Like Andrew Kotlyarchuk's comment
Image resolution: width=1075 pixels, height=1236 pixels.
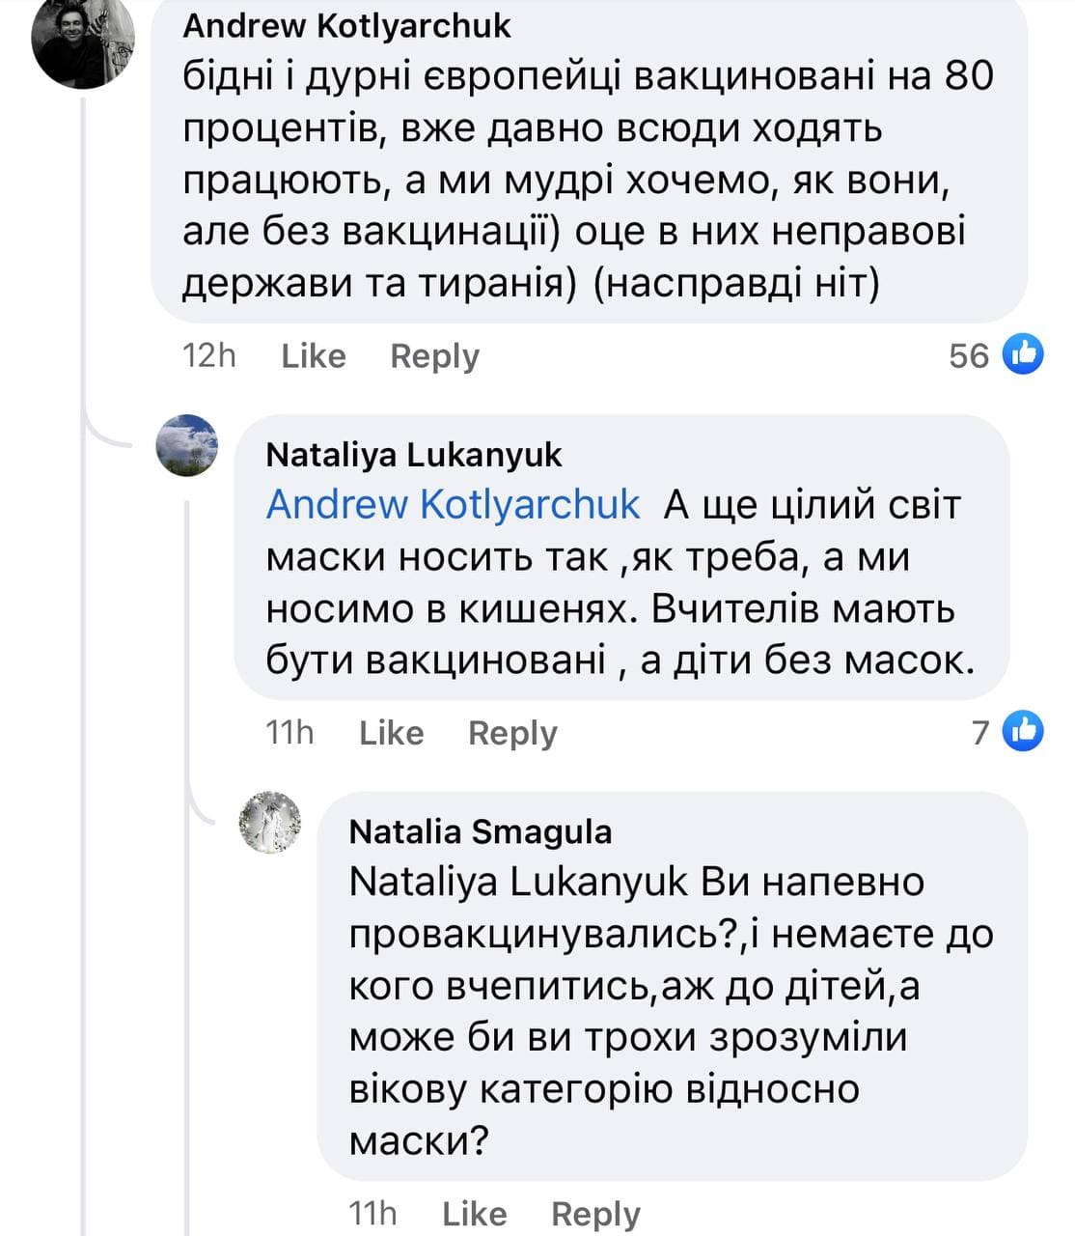click(x=313, y=356)
